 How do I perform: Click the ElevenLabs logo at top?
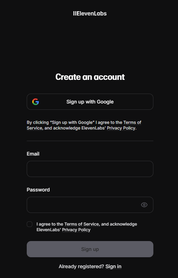pyautogui.click(x=90, y=13)
